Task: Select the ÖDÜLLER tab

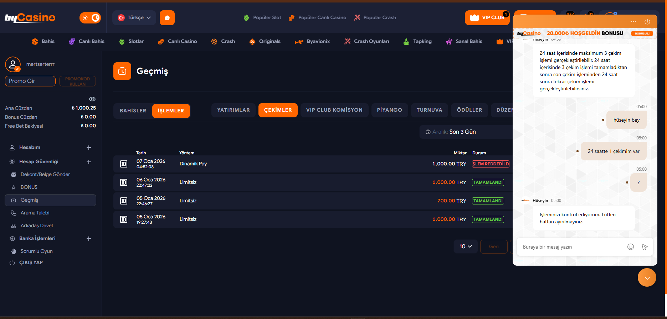Action: tap(470, 110)
